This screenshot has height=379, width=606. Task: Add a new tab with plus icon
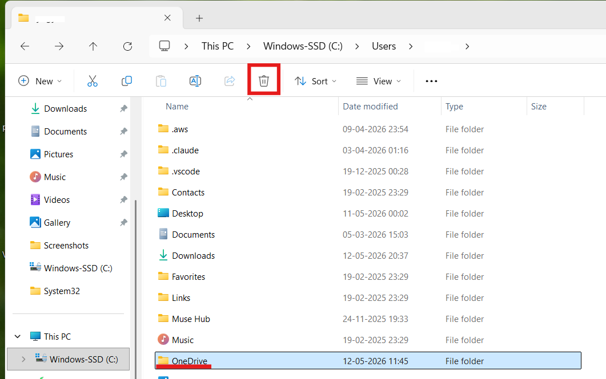tap(199, 18)
